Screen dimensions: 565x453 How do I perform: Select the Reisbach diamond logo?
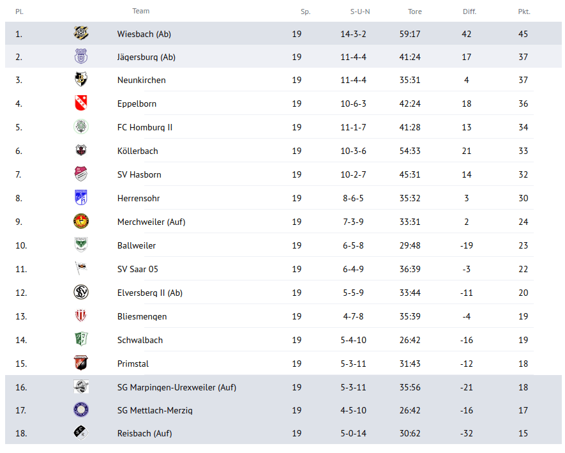click(x=81, y=433)
